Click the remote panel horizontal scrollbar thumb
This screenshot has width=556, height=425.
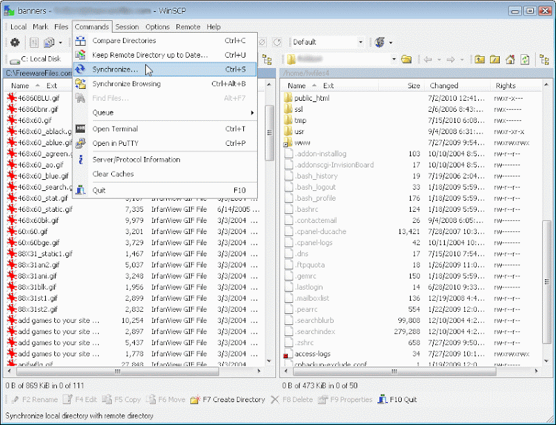click(394, 371)
